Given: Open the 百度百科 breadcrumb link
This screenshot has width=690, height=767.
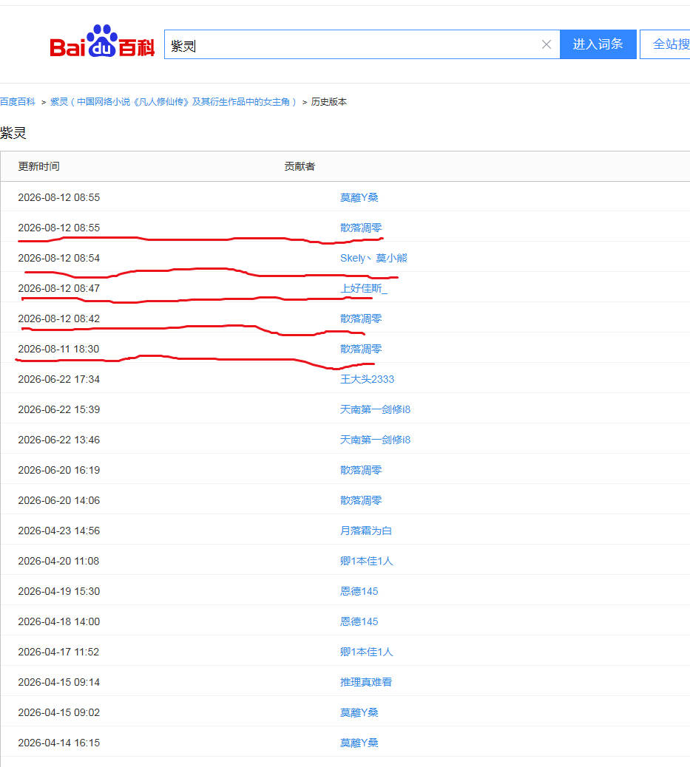Looking at the screenshot, I should point(18,102).
